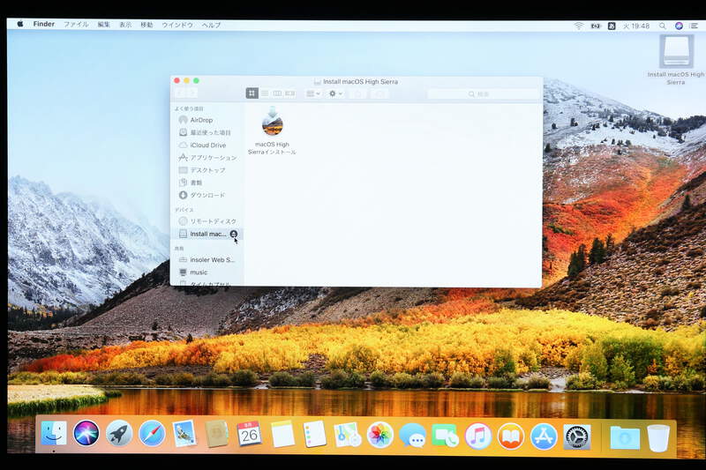Open the arrange items dropdown
Screen dimensions: 706x470
coord(313,93)
